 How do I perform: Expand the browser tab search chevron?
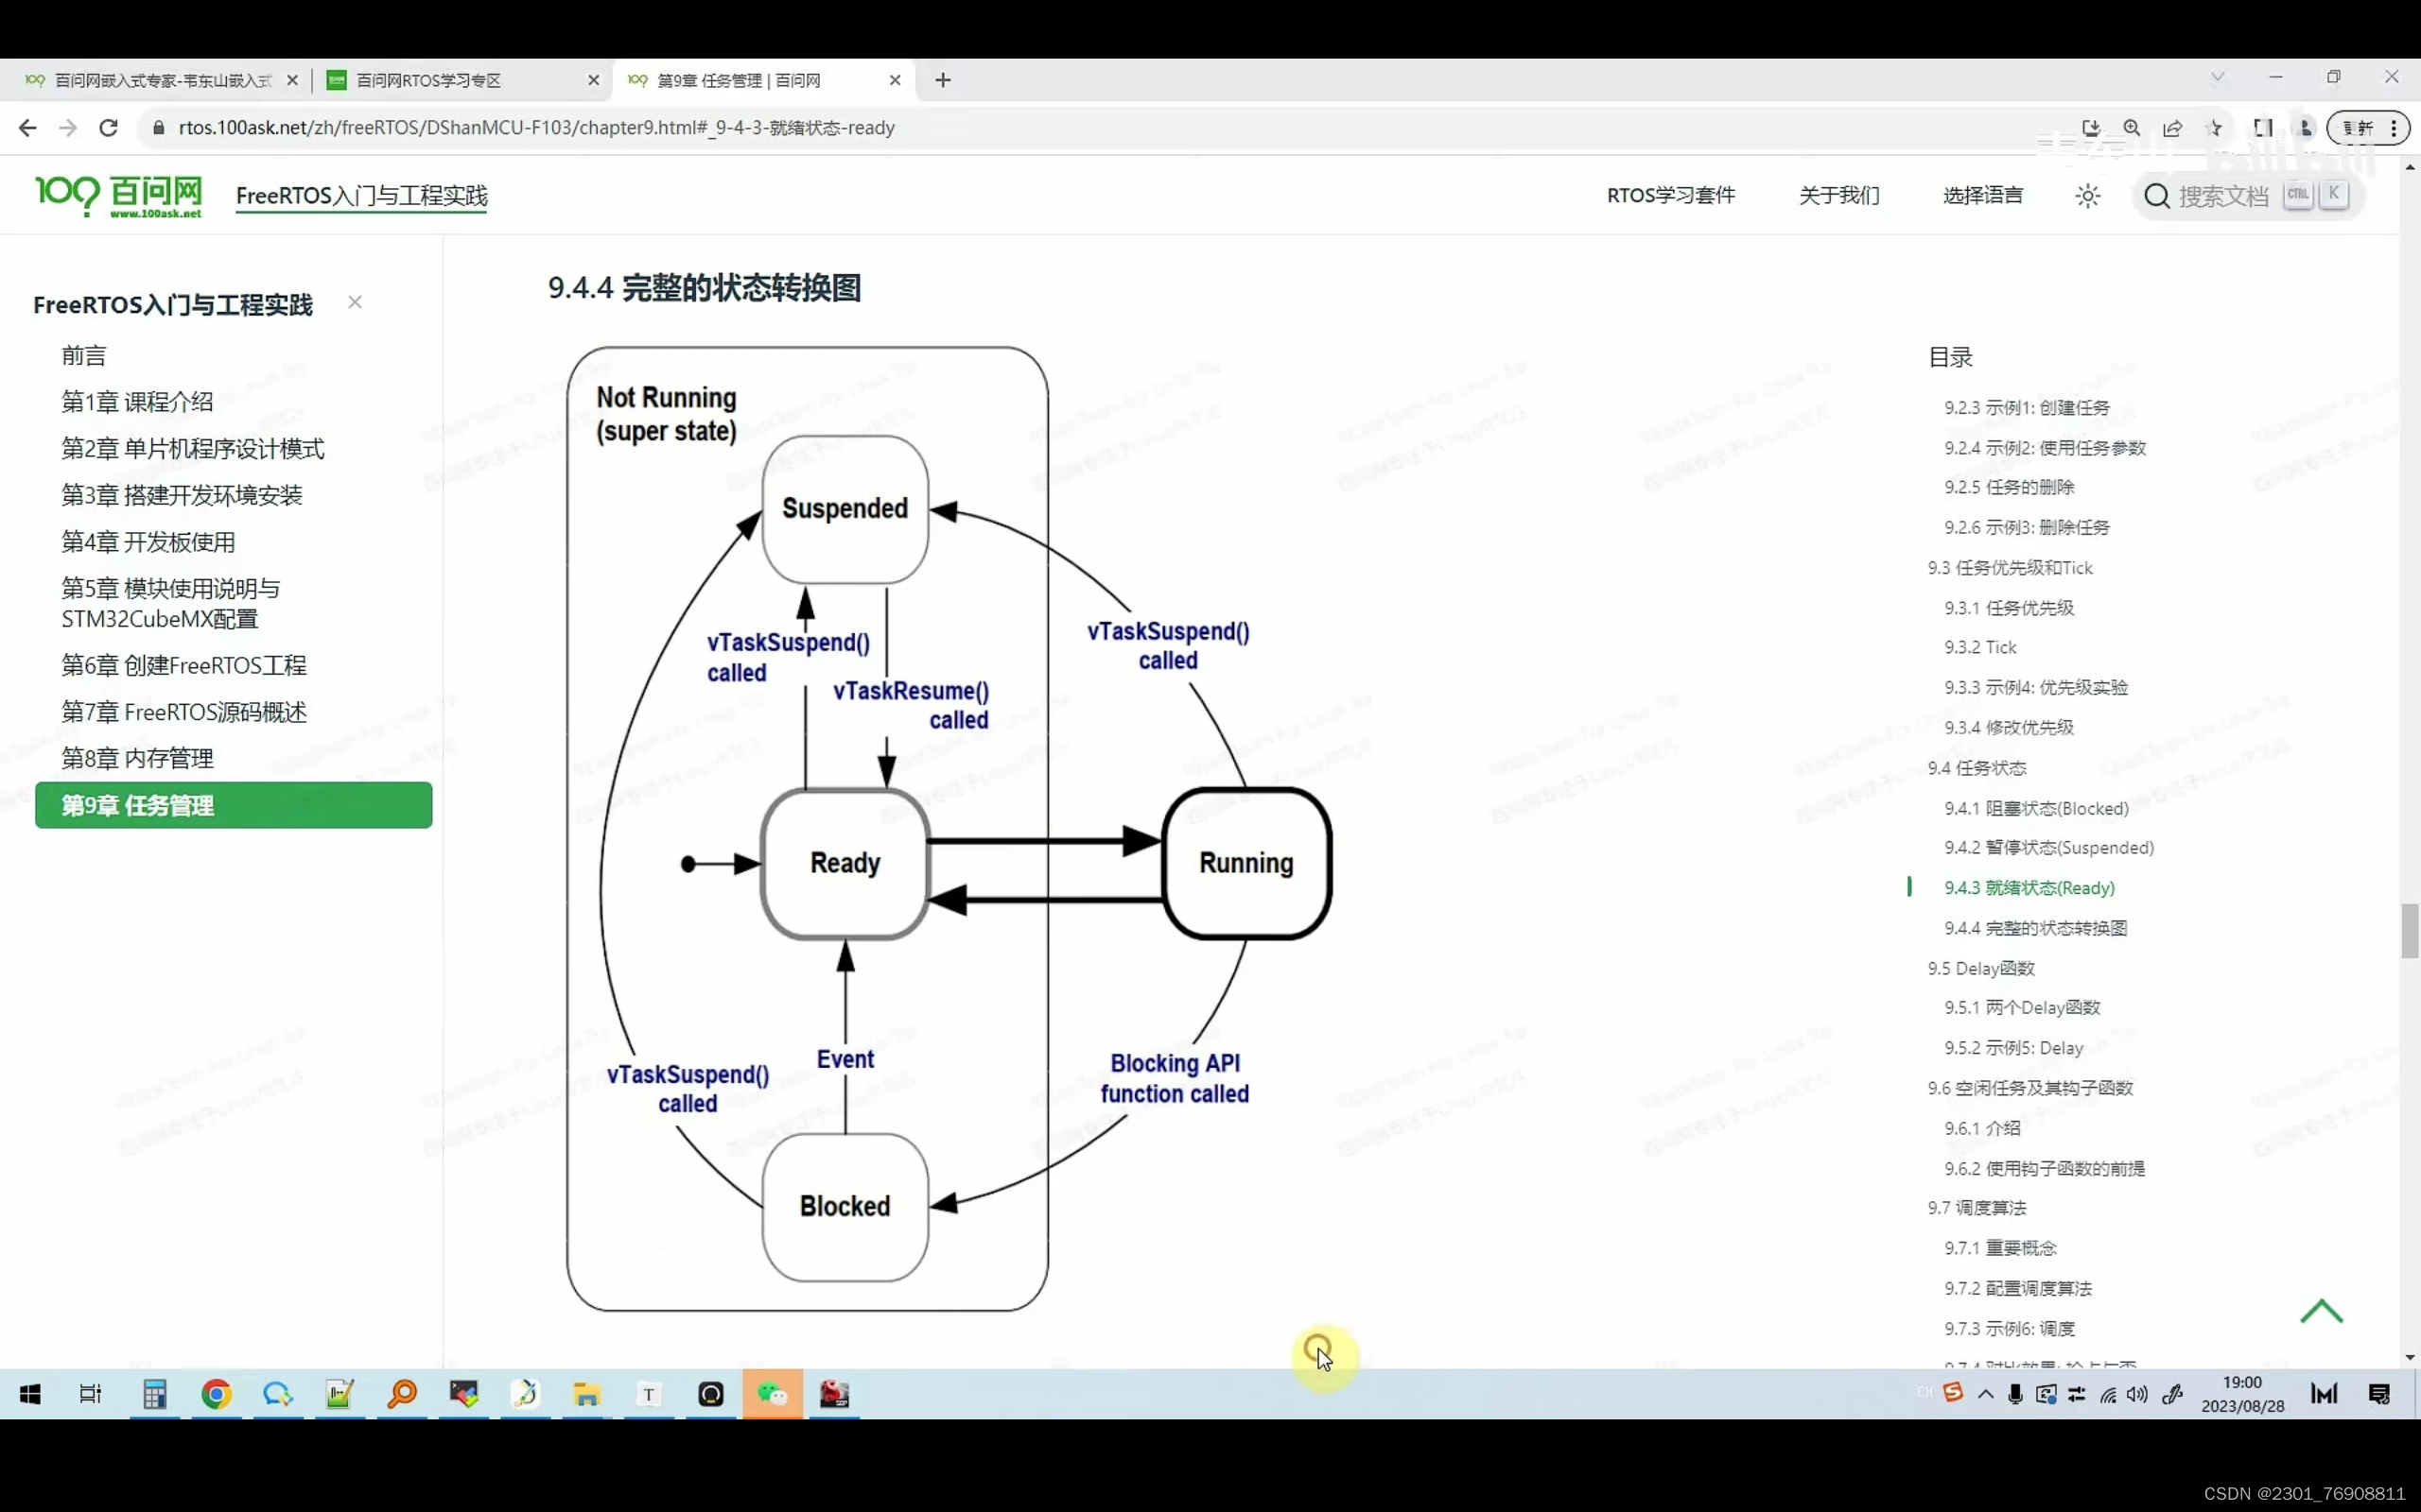(x=2218, y=77)
